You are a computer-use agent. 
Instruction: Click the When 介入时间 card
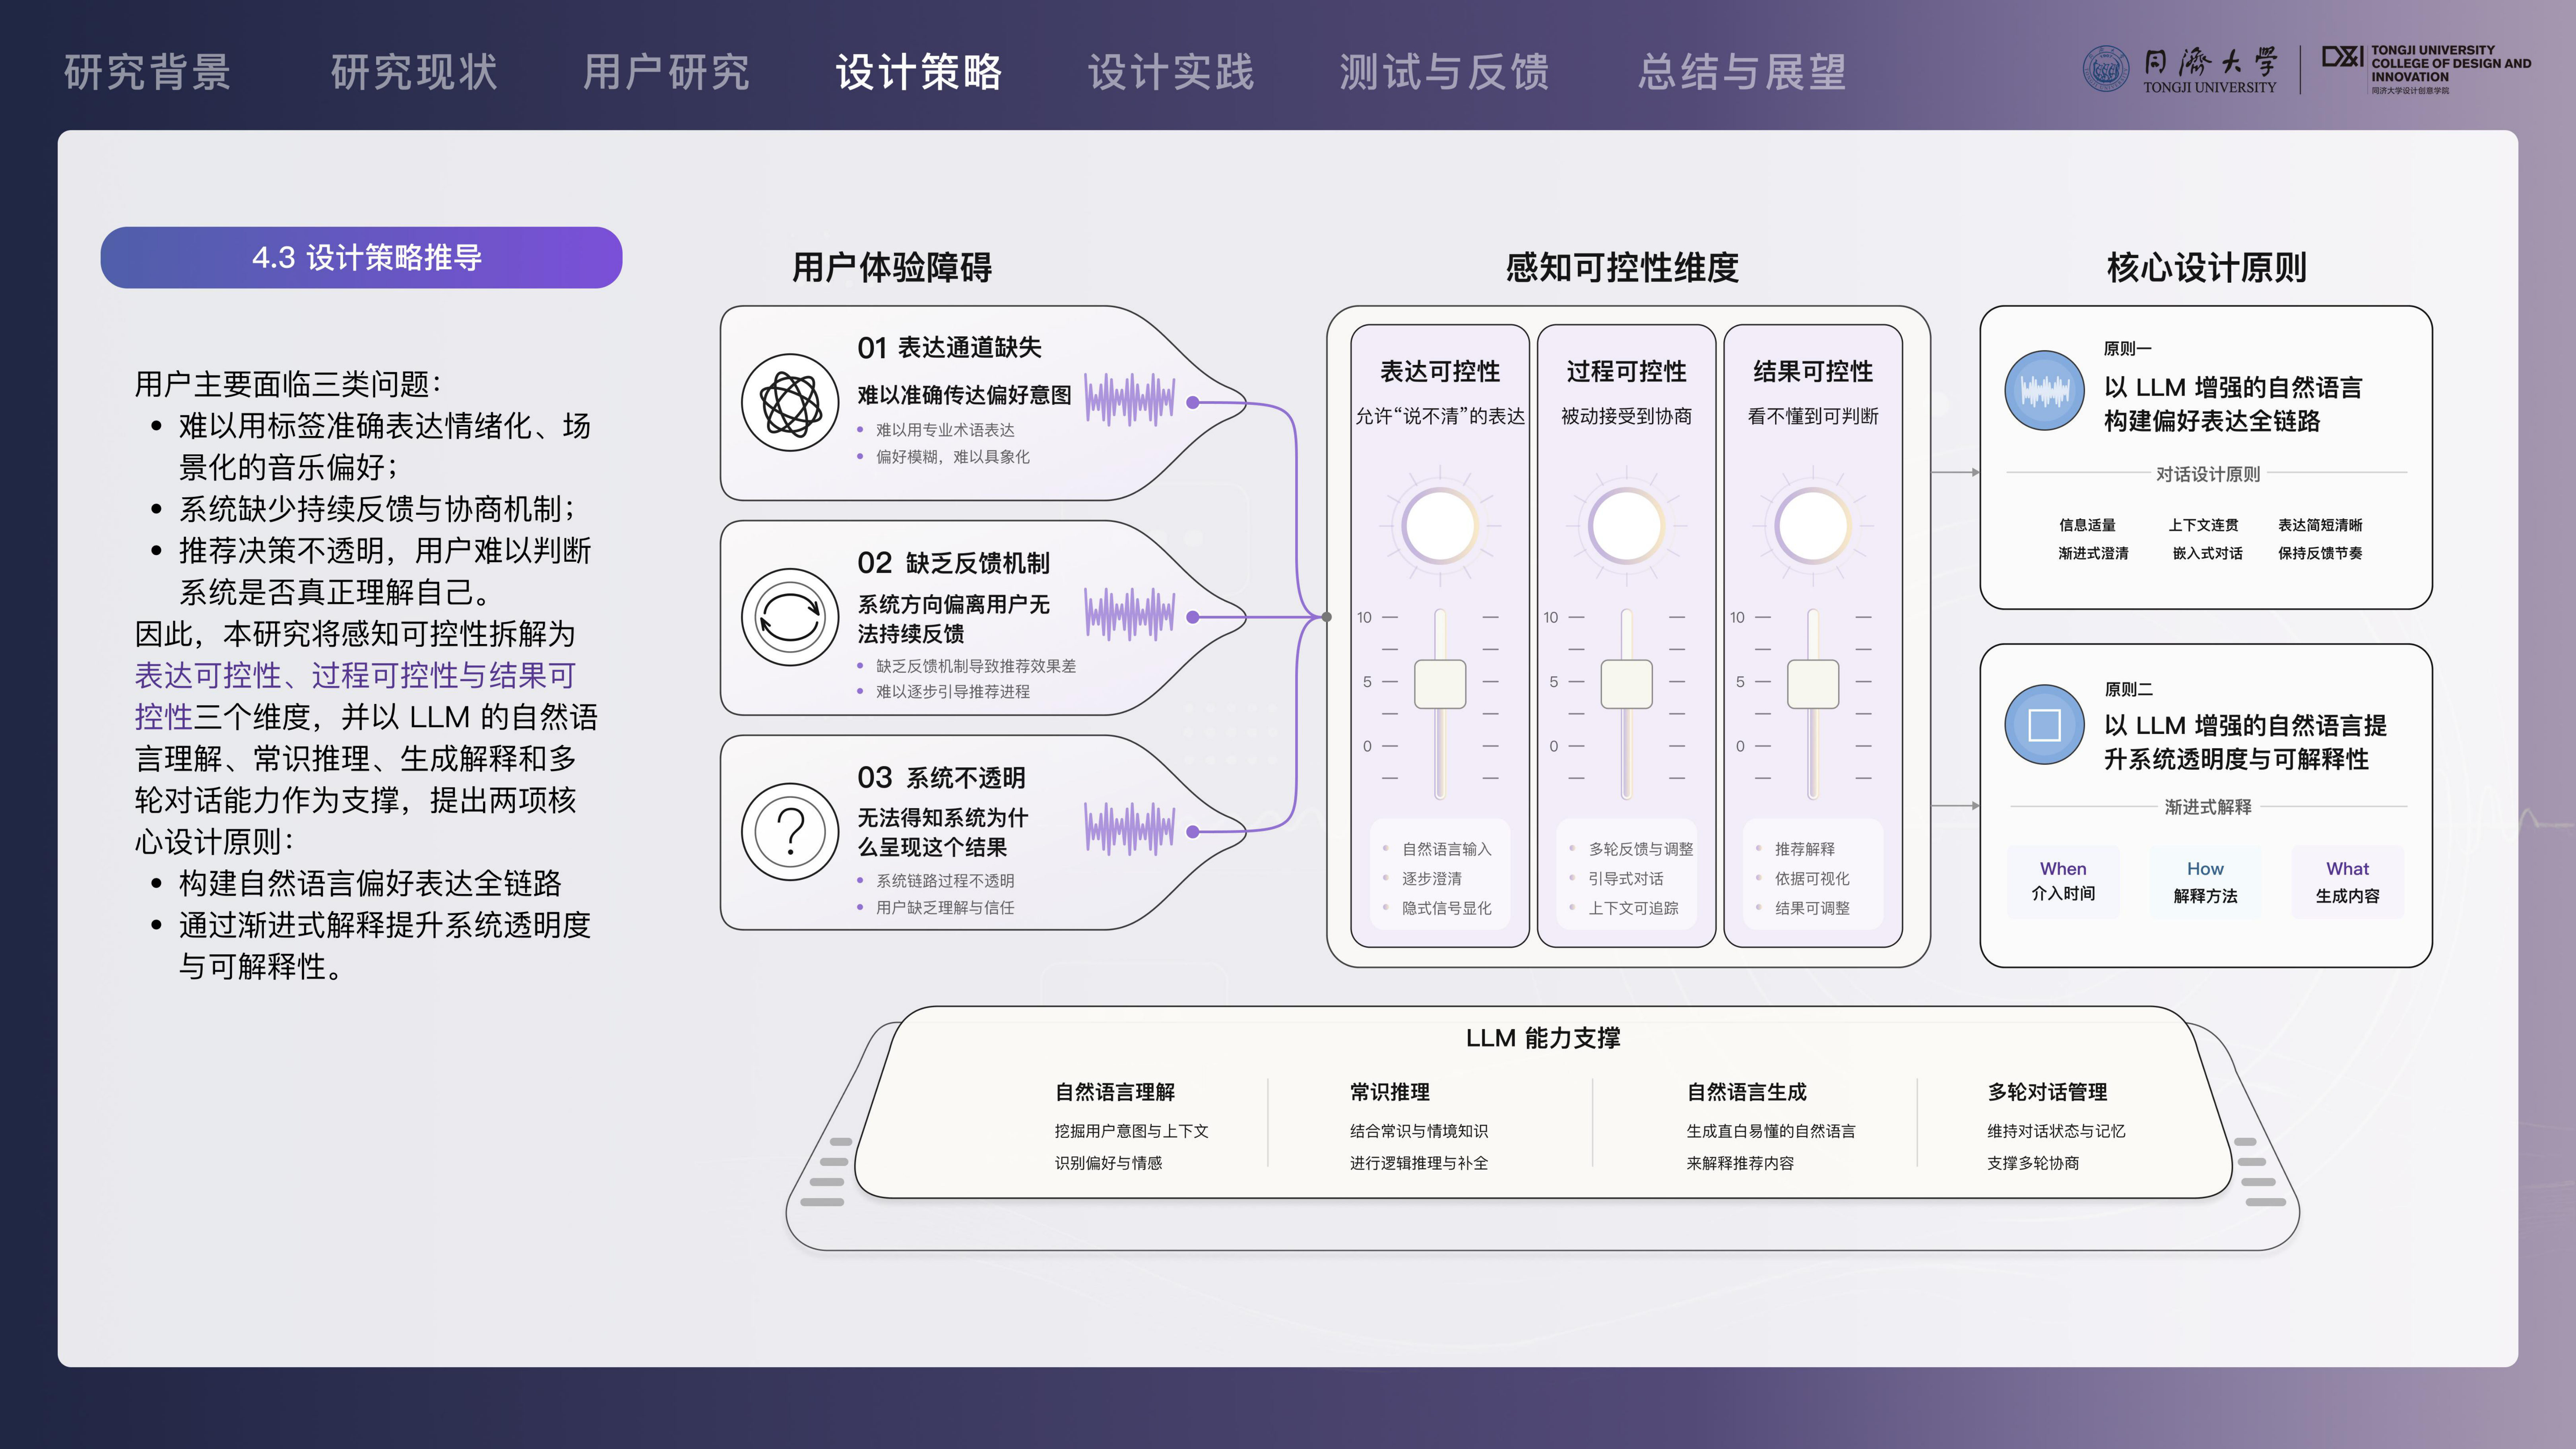(x=2063, y=881)
